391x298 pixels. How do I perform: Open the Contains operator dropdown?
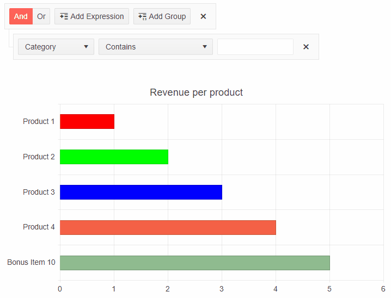tap(156, 47)
